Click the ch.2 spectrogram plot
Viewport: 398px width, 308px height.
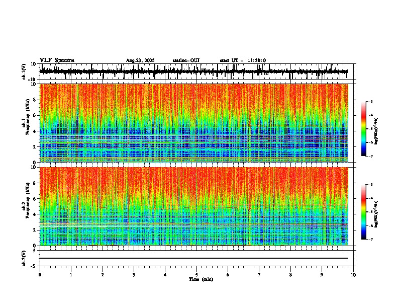194,206
